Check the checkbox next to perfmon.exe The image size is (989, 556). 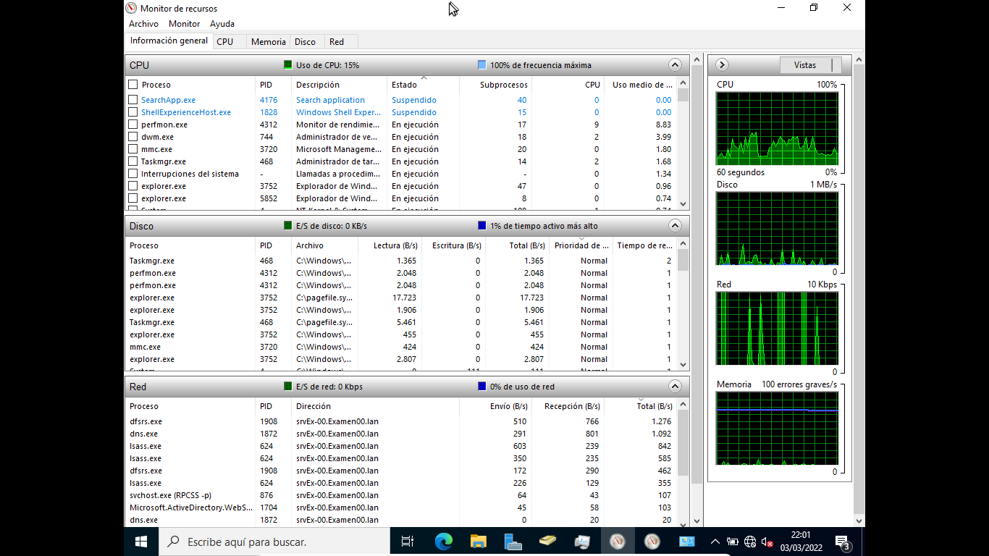click(x=133, y=124)
